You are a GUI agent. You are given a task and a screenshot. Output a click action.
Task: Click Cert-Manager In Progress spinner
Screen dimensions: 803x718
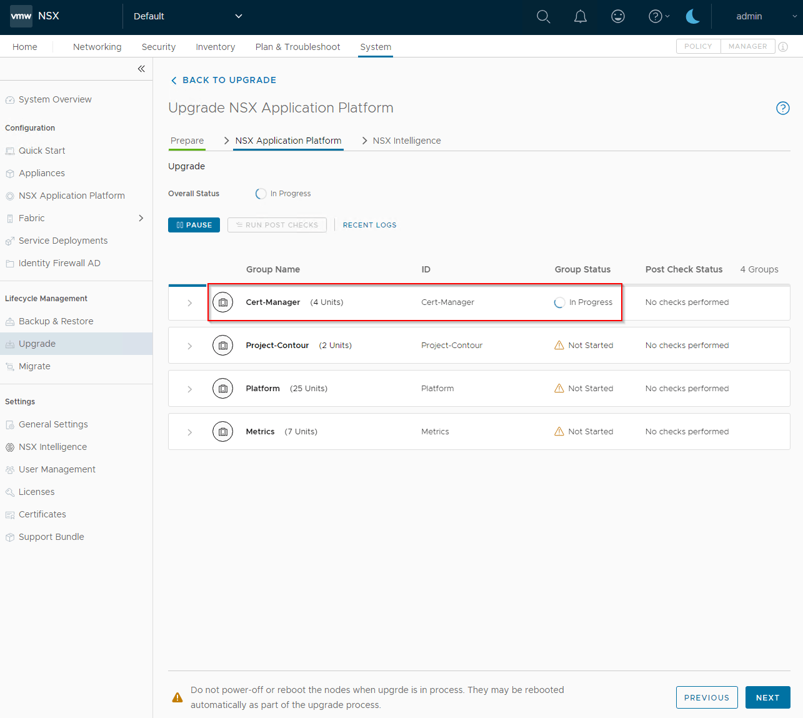(560, 302)
